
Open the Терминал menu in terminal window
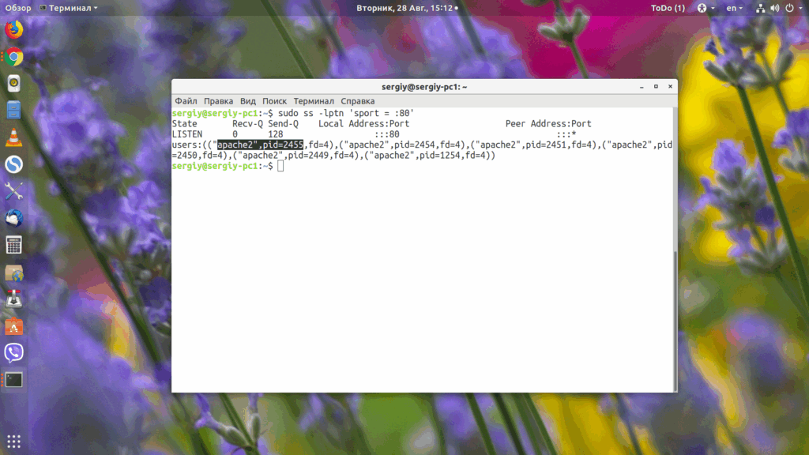tap(314, 101)
